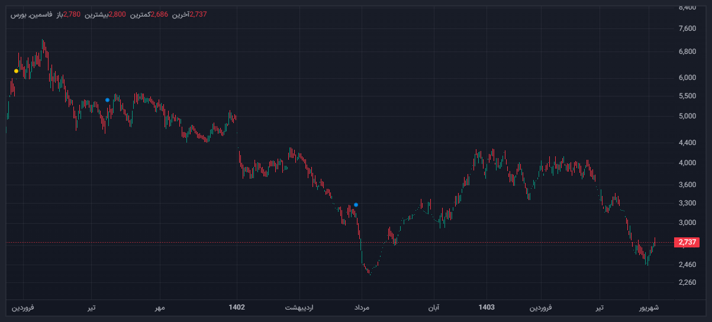The width and height of the screenshot is (712, 322).
Task: Select the 4,400 price axis label
Action: tap(687, 143)
